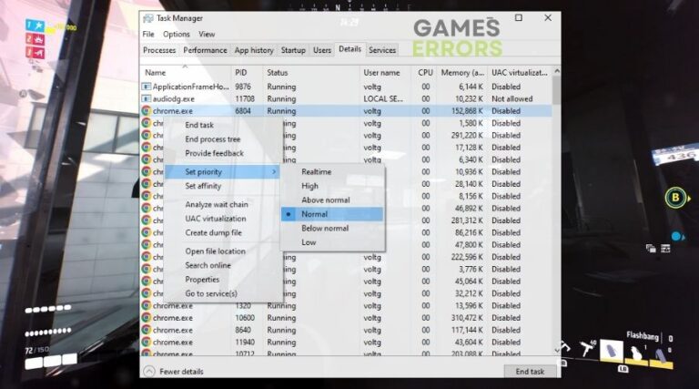Click the ApplicationFrameHost process icon
This screenshot has width=699, height=389.
[x=147, y=87]
